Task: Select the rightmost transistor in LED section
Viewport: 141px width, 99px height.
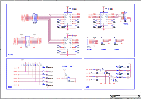Action: [x=113, y=80]
